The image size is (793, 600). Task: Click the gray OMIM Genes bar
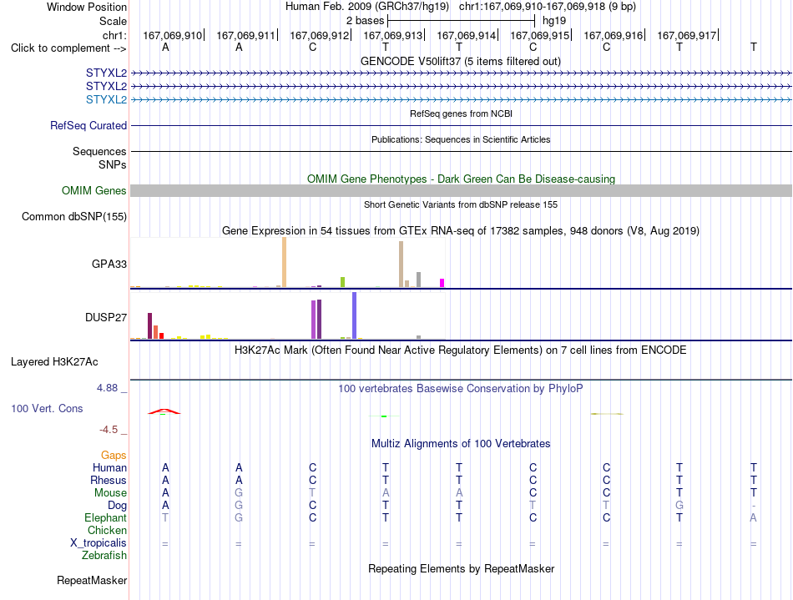[x=461, y=190]
